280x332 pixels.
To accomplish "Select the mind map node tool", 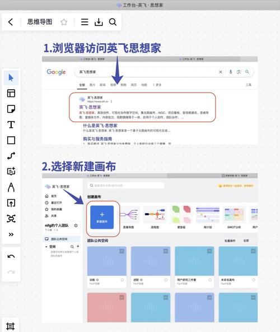I will [11, 219].
